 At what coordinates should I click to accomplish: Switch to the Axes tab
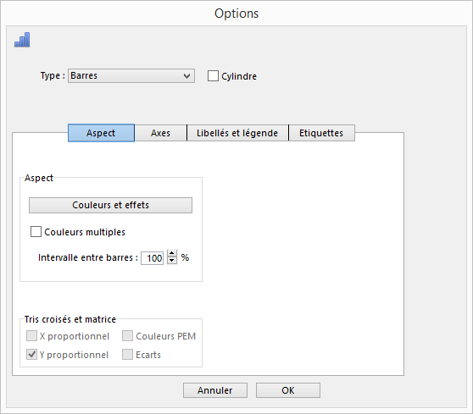click(160, 133)
